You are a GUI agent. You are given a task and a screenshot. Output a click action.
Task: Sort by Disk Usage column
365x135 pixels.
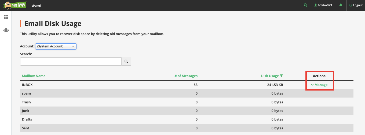(272, 76)
